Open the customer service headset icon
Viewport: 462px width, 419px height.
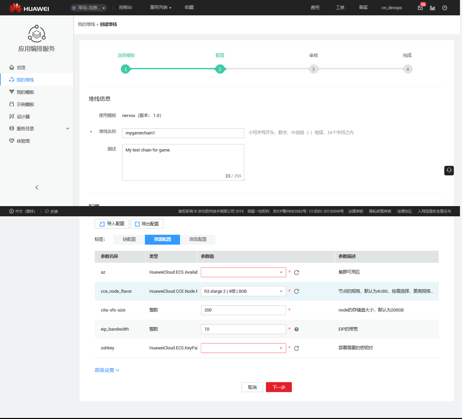pos(449,170)
